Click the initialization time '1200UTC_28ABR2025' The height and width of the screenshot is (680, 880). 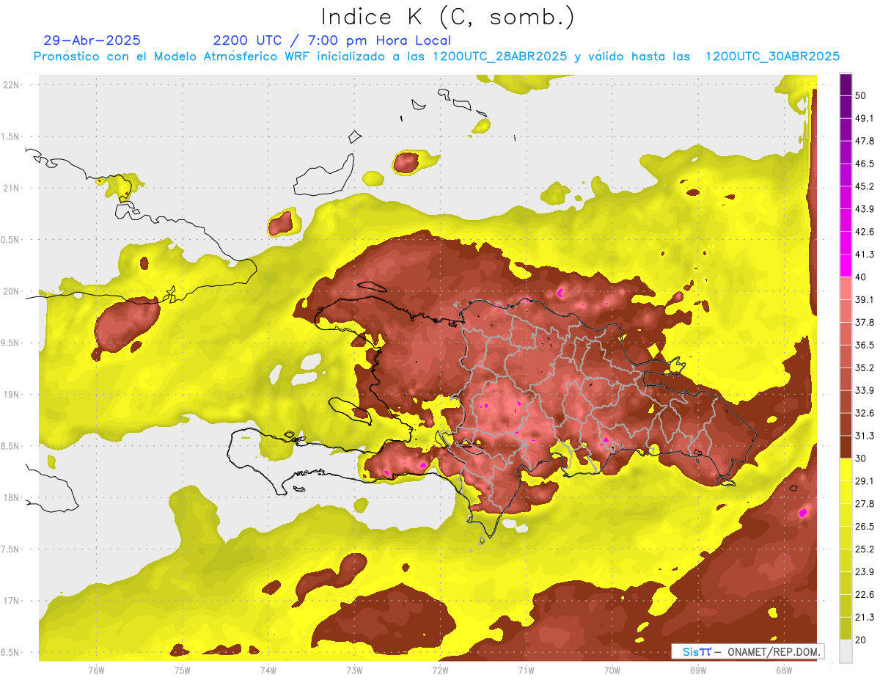point(500,56)
